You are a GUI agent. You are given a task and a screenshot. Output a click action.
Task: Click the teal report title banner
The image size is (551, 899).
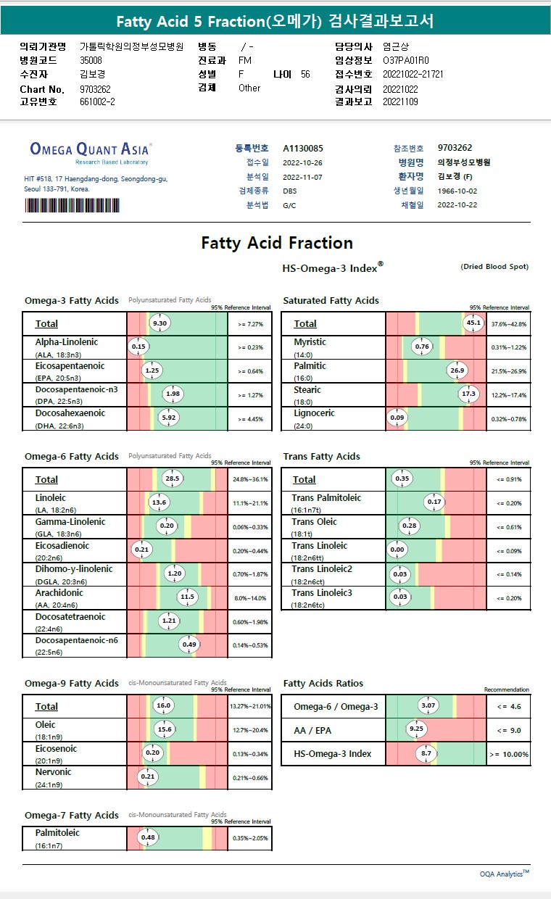pos(275,22)
